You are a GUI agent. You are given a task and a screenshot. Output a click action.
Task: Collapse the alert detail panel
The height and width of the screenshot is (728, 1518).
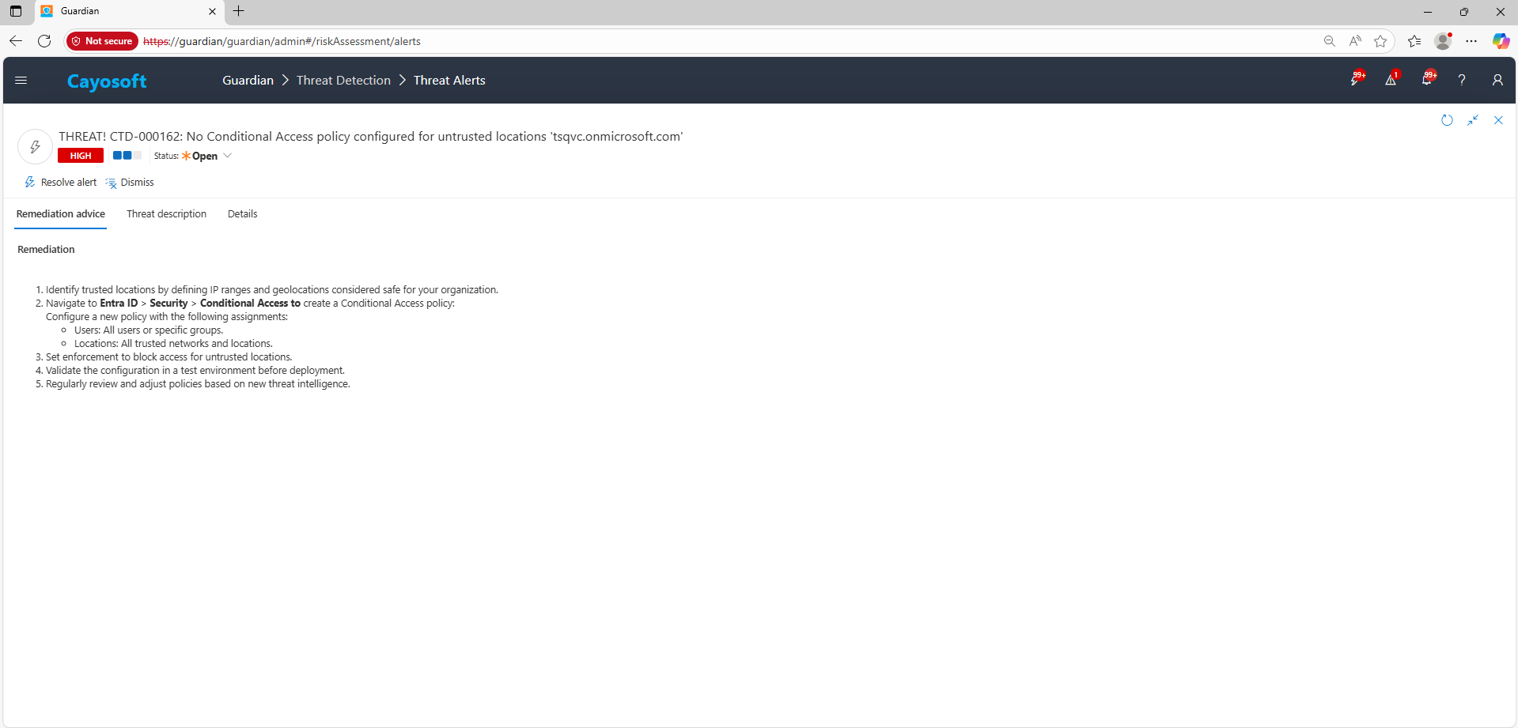(x=1473, y=120)
